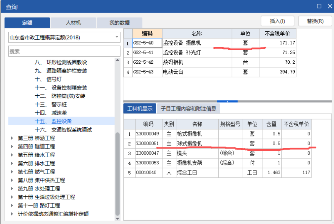Click 监控设备 补光灯 name cell
The width and height of the screenshot is (334, 224).
[197, 53]
